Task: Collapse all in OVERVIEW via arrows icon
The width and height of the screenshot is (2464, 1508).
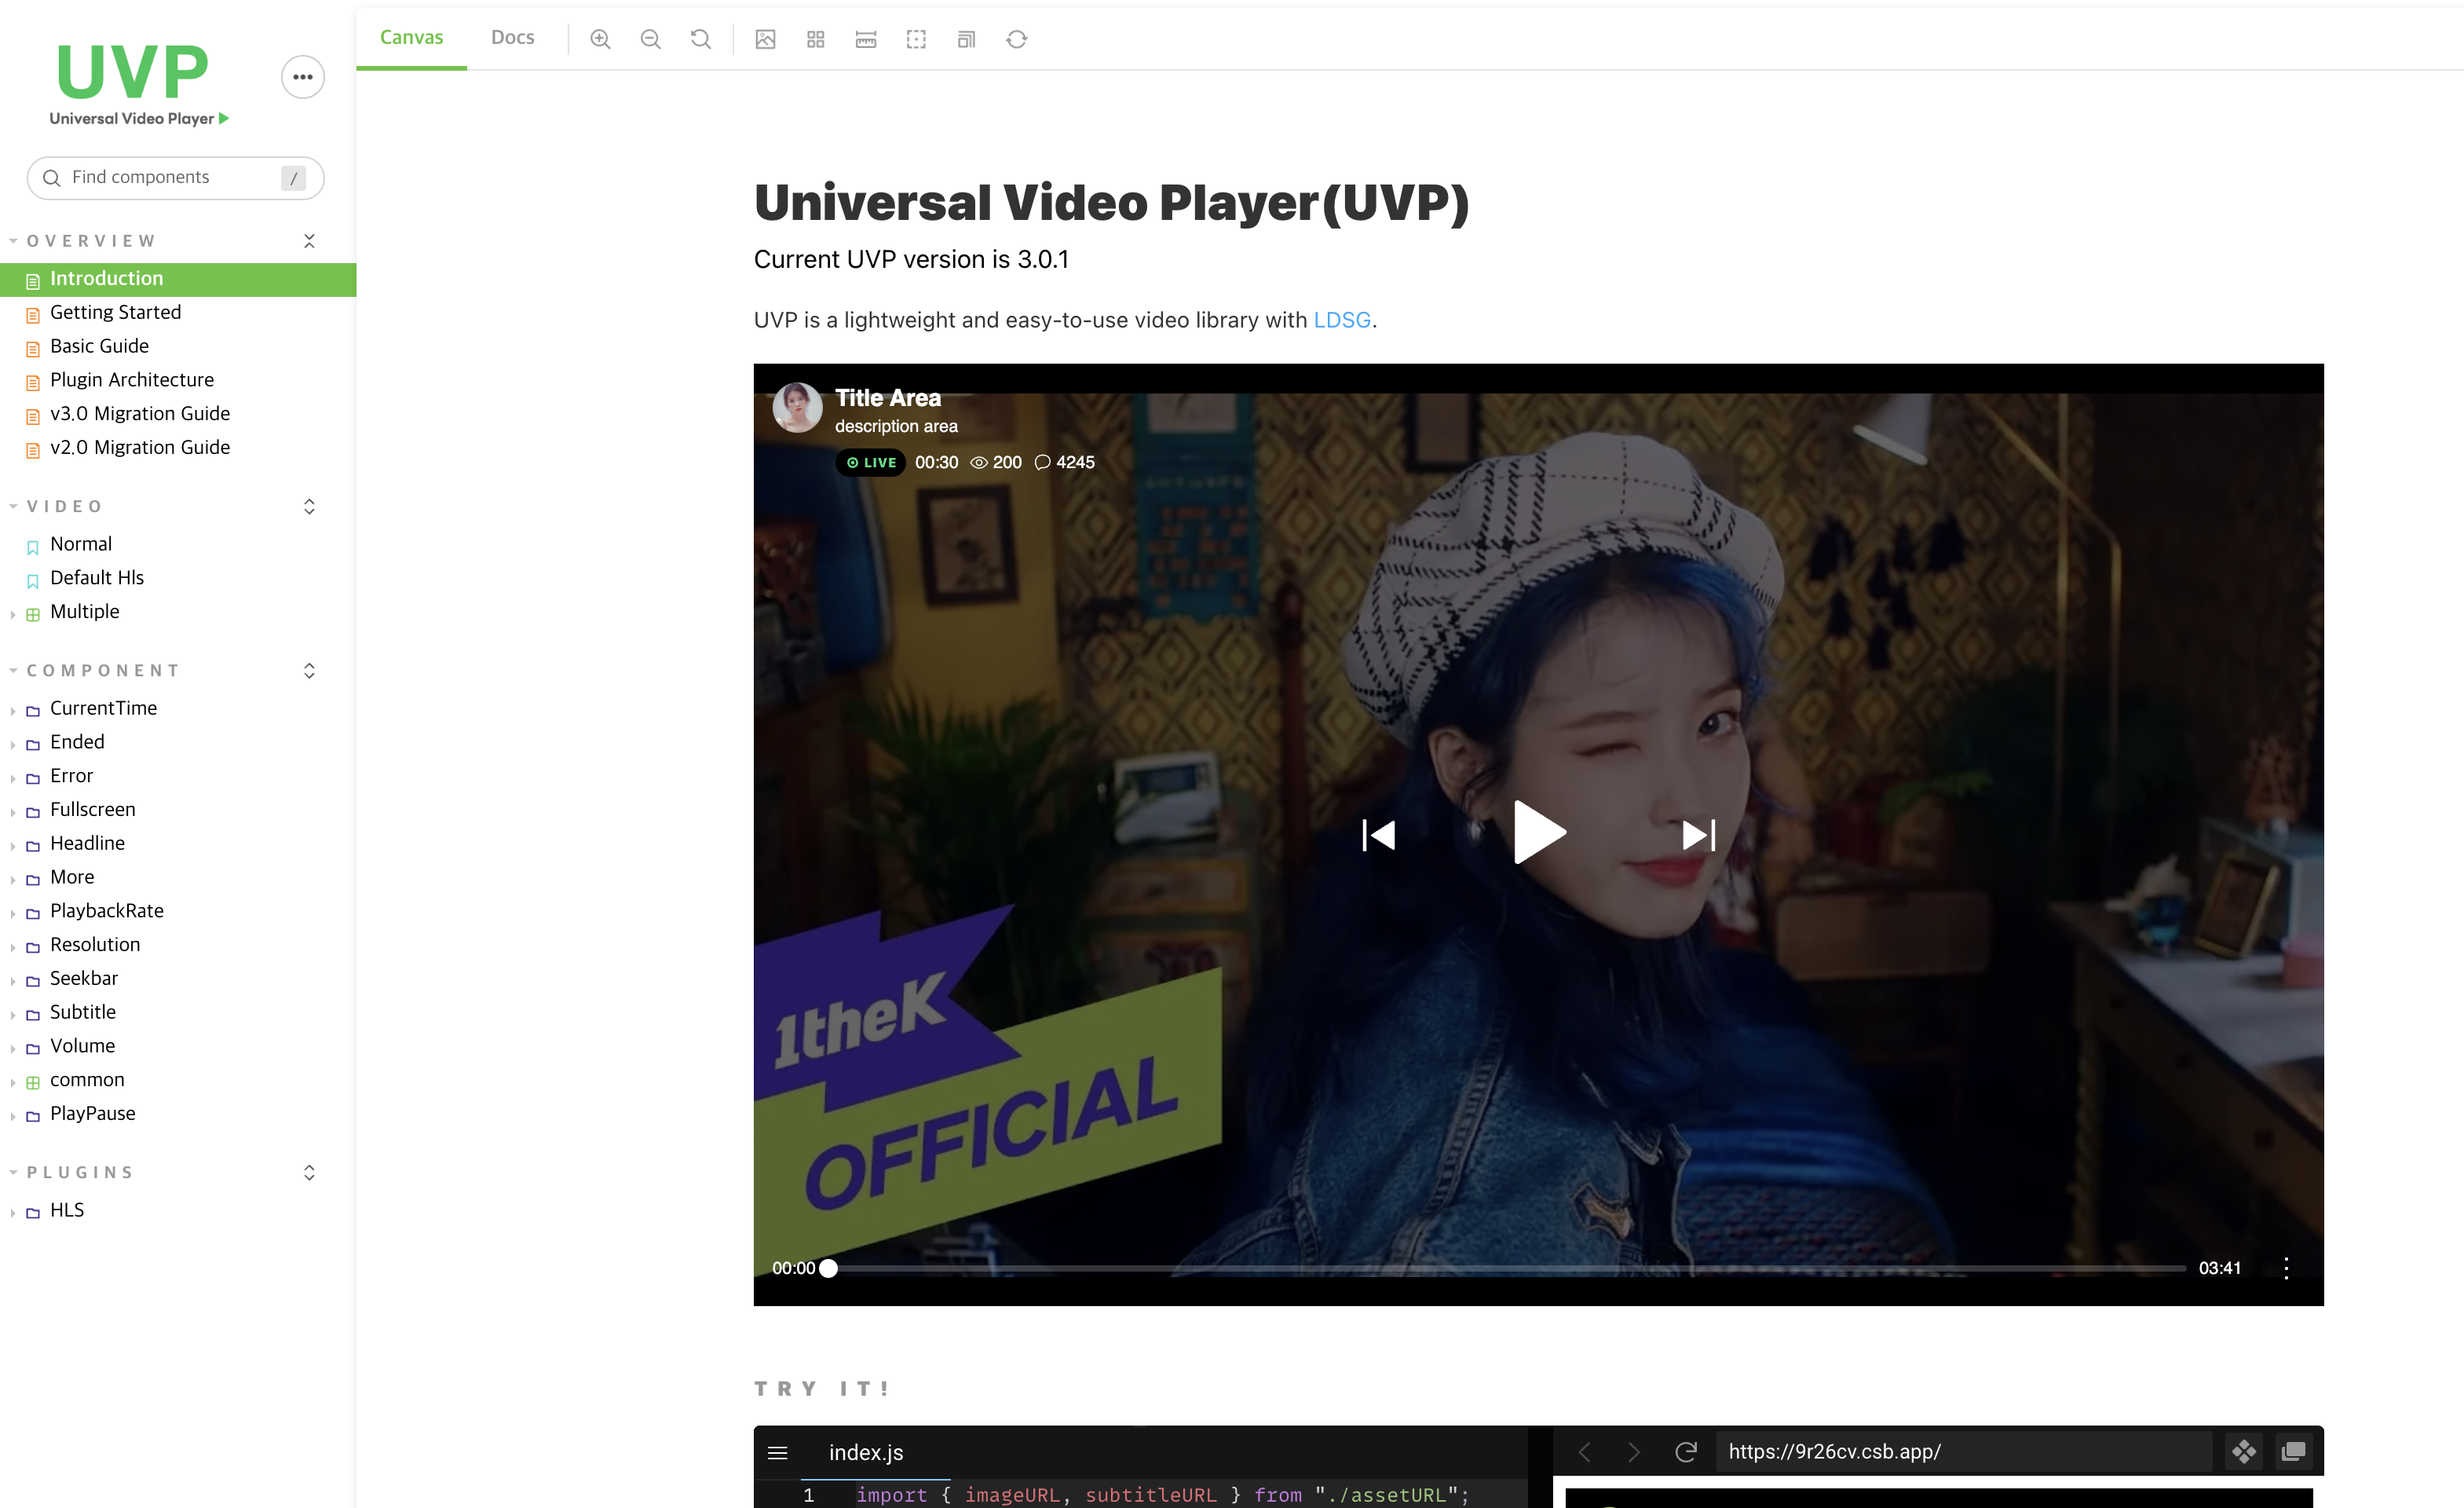Action: point(309,241)
